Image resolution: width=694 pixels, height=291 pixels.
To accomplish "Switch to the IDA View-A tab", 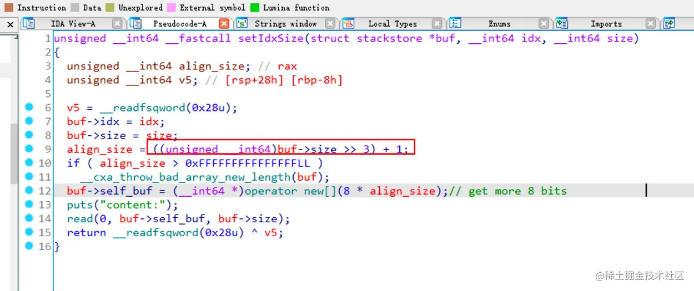I will [x=73, y=24].
